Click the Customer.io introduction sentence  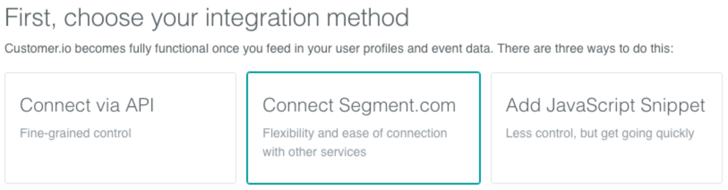339,48
